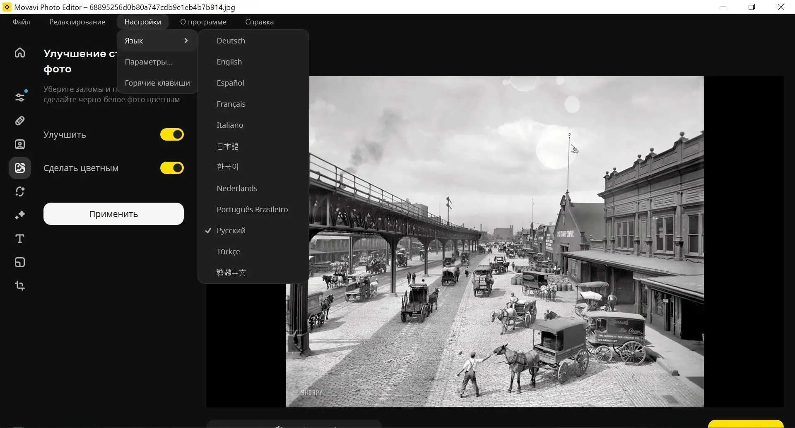Open the Adjustments sliders tool
Image resolution: width=795 pixels, height=428 pixels.
click(20, 97)
